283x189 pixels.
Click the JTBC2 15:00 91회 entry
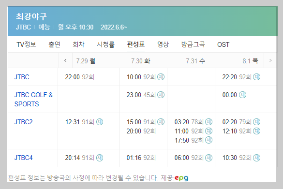click(x=141, y=122)
